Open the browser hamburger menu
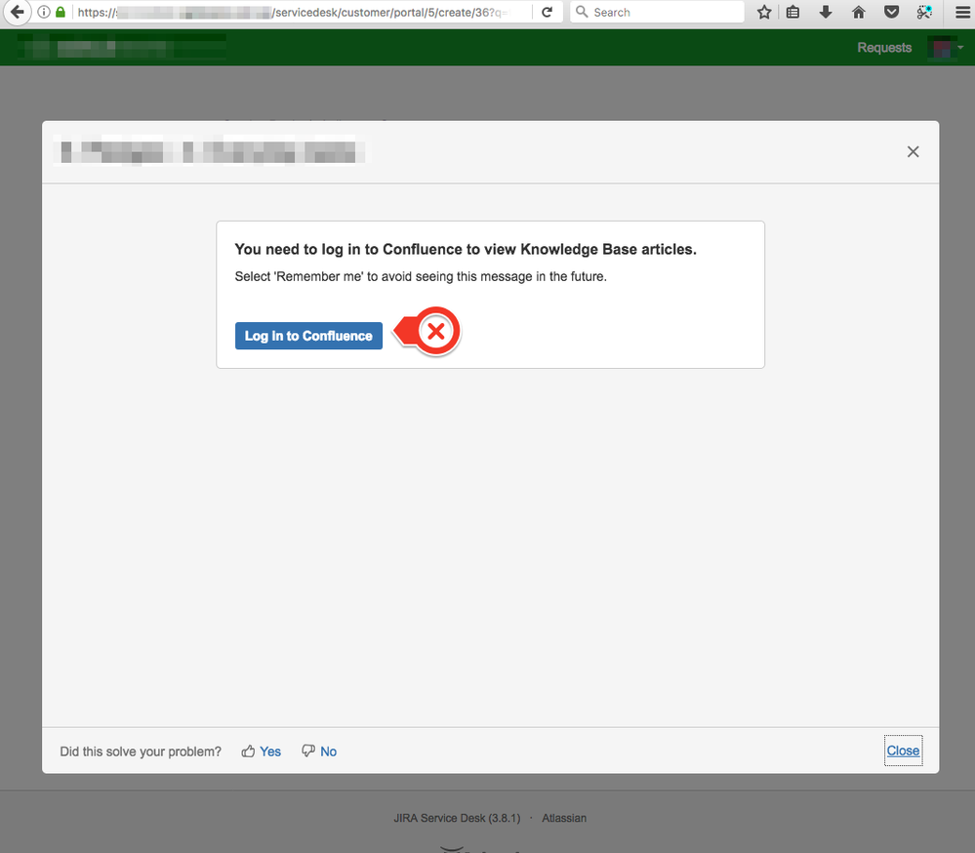This screenshot has height=853, width=975. [962, 12]
